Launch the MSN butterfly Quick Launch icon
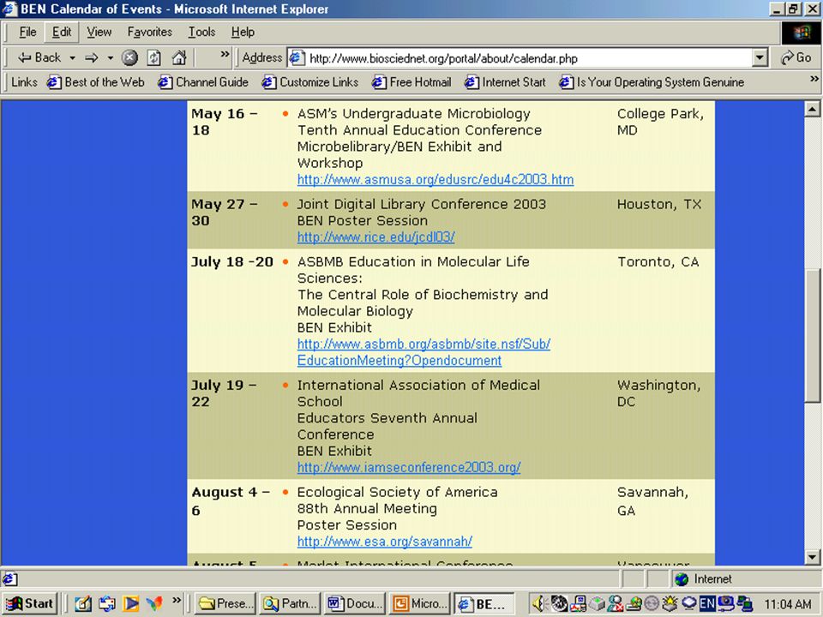 click(154, 604)
